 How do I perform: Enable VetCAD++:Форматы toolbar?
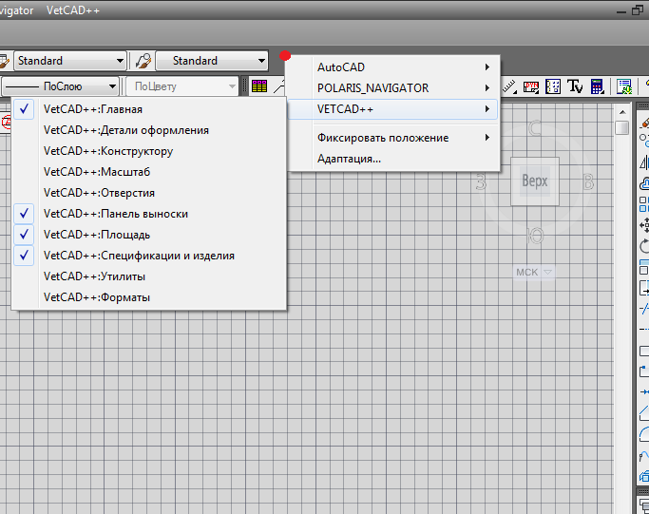point(149,297)
